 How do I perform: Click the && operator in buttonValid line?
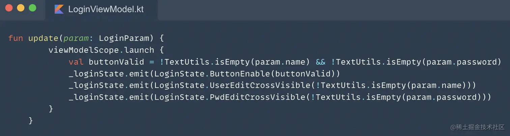click(320, 62)
